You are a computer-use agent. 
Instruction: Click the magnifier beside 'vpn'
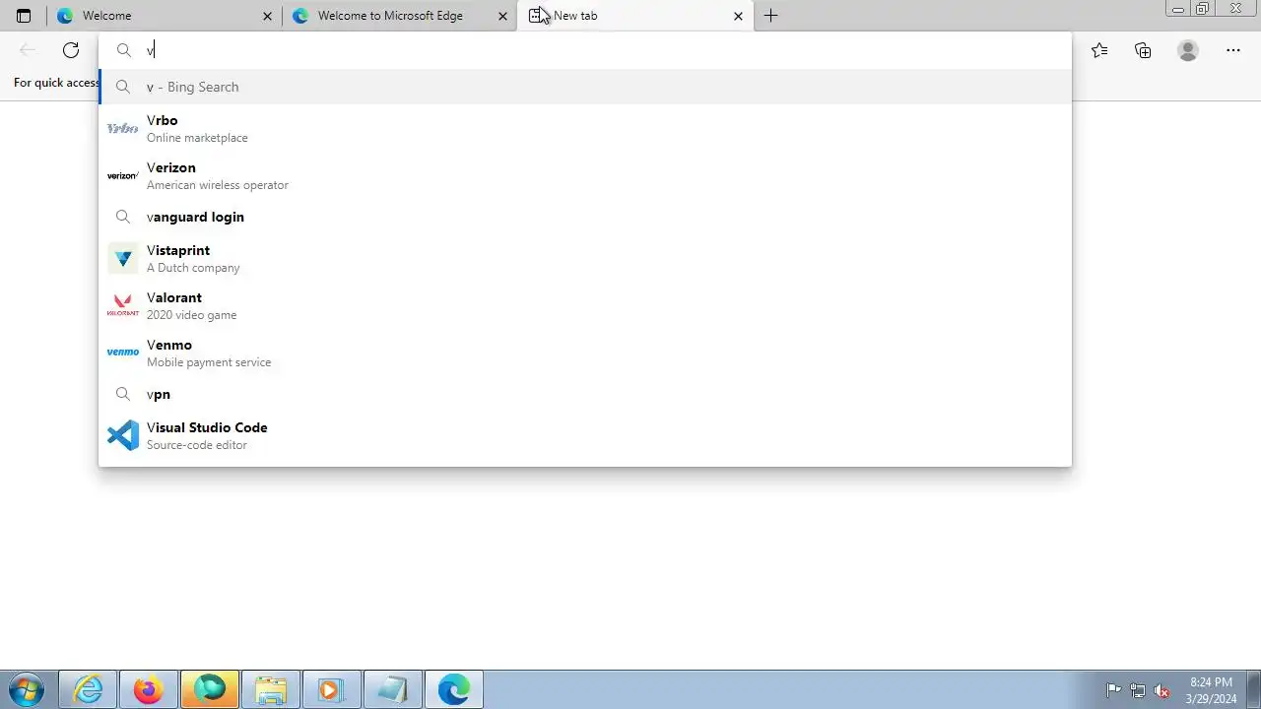123,394
